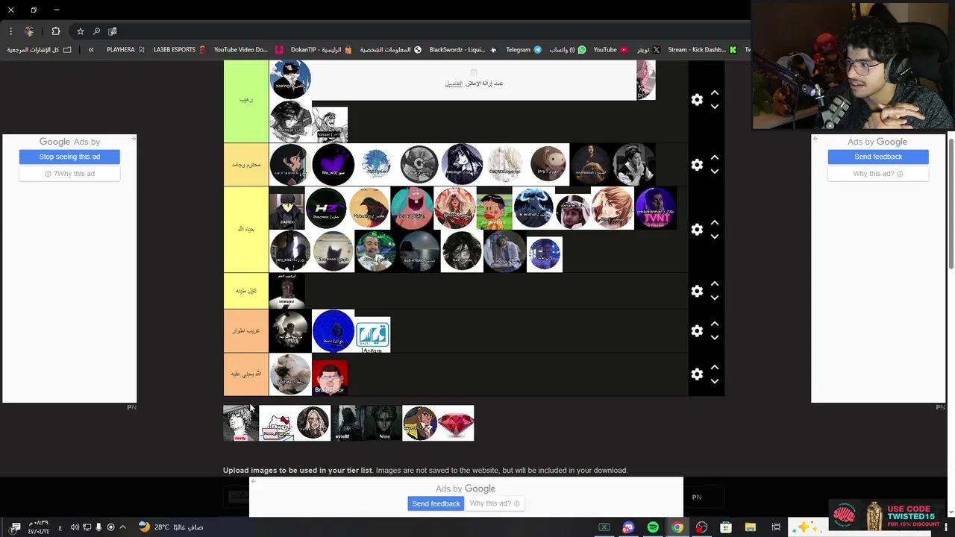This screenshot has height=537, width=955.
Task: Click the محترم وجامد tier label
Action: click(246, 165)
